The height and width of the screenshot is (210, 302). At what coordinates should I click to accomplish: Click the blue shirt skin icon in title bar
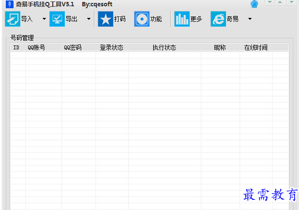pos(254,4)
